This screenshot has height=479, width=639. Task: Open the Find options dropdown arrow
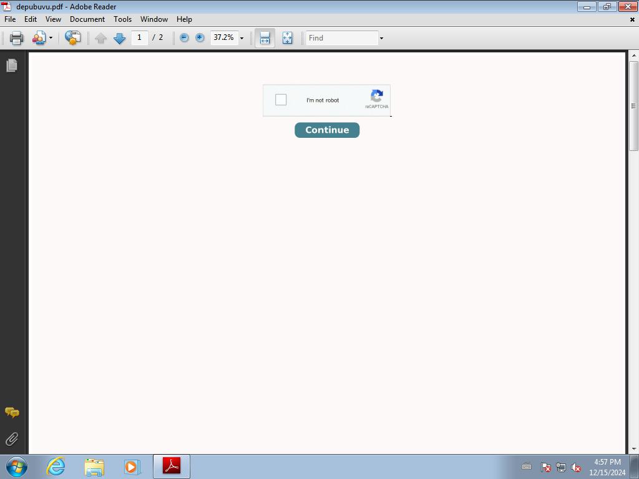pyautogui.click(x=381, y=38)
